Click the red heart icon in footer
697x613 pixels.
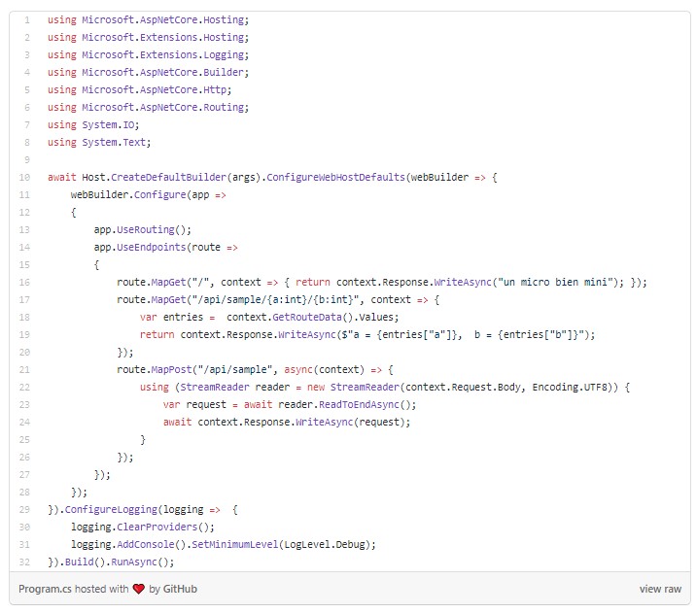click(x=138, y=589)
